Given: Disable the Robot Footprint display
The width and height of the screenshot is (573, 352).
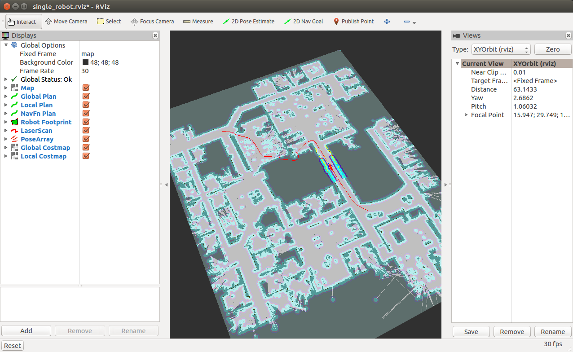Looking at the screenshot, I should 86,122.
